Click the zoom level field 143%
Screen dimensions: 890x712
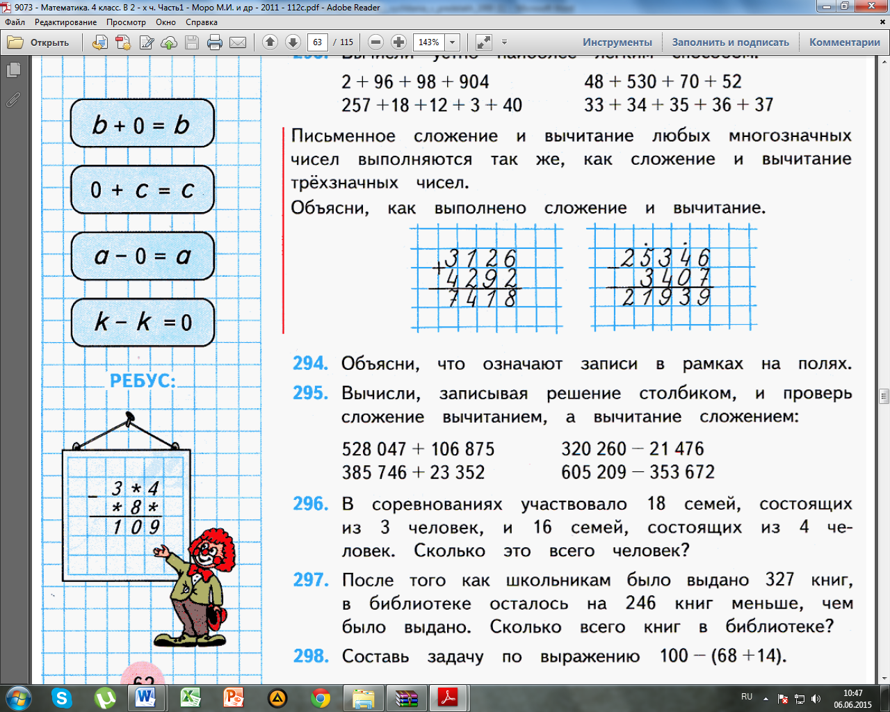[x=429, y=42]
